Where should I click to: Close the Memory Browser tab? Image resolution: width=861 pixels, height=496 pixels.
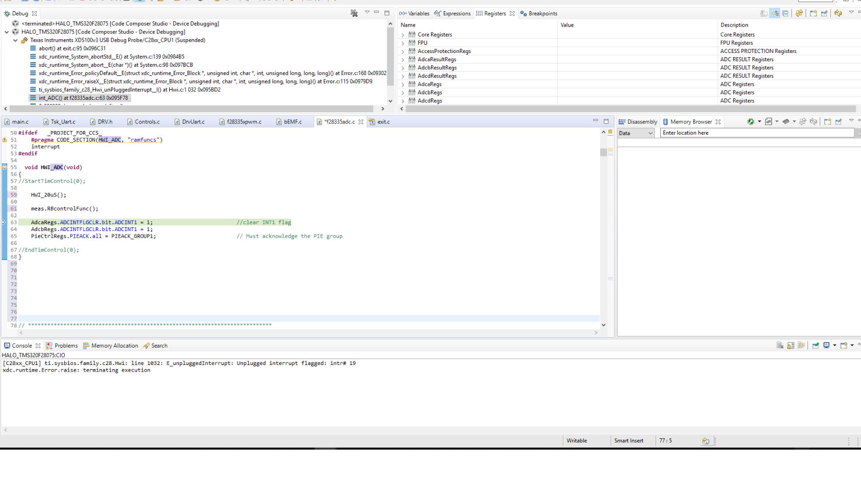[718, 122]
